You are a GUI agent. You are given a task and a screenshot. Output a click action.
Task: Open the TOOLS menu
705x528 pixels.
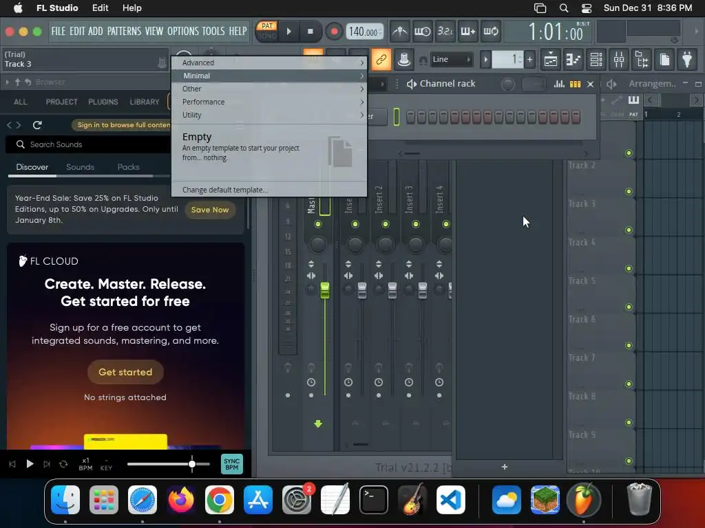[x=213, y=31]
